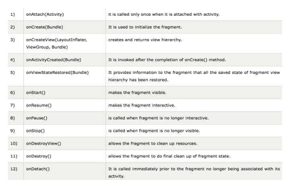Select the onActivityCreated(Bundle) method text
Screen dimensions: 290x180
[54, 60]
